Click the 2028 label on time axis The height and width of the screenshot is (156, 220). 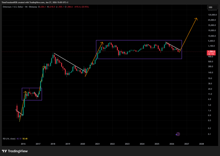tap(202, 144)
